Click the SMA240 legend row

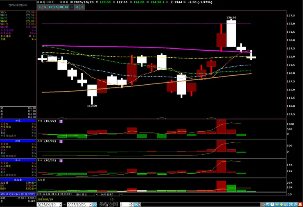[x=18, y=27]
